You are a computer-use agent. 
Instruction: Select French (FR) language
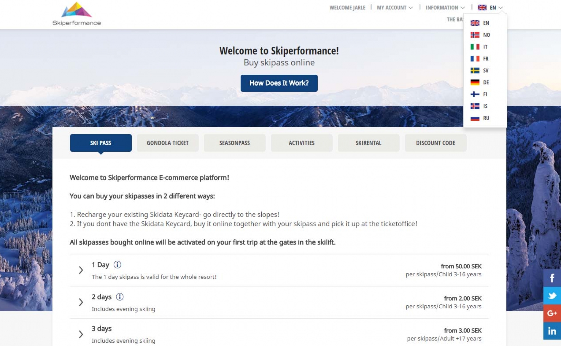coord(479,59)
